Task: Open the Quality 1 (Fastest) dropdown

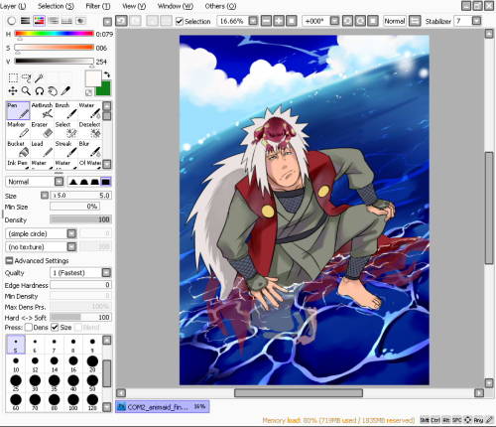Action: 106,272
